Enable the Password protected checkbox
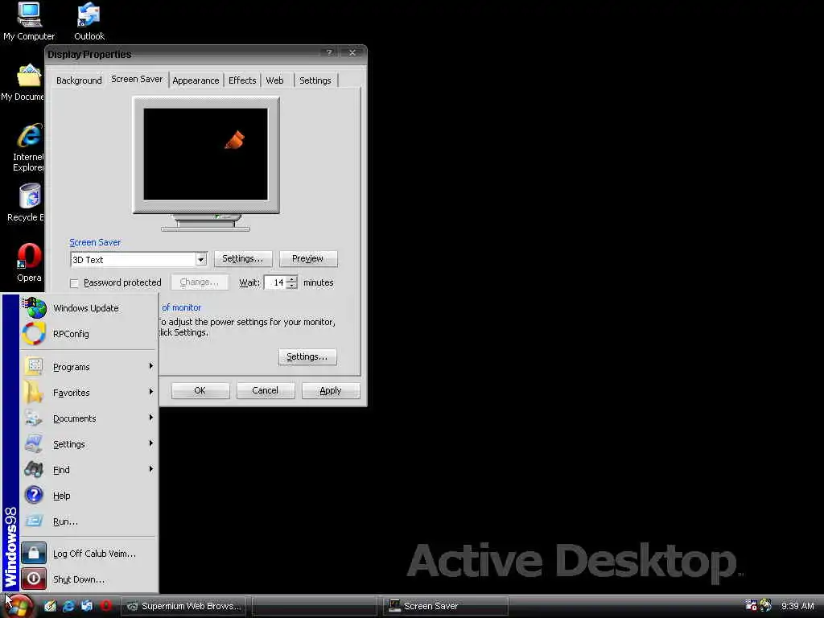Screen dimensions: 824x618 [74, 283]
